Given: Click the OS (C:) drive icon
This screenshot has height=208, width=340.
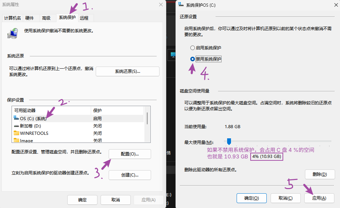Looking at the screenshot, I should (x=16, y=118).
